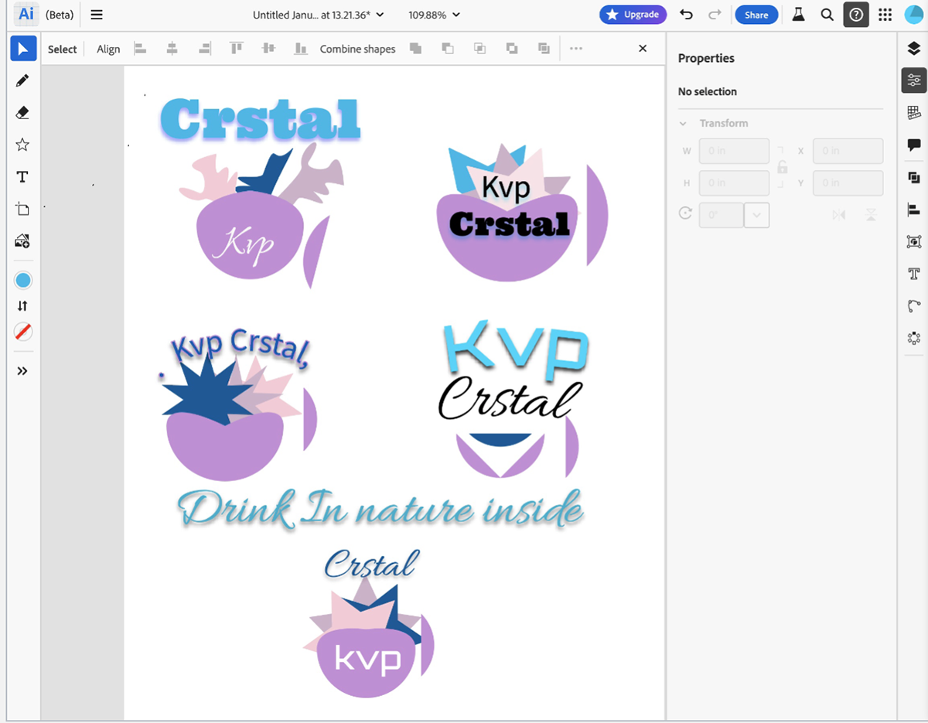Click the Place image tool
The image size is (928, 723).
[x=22, y=241]
